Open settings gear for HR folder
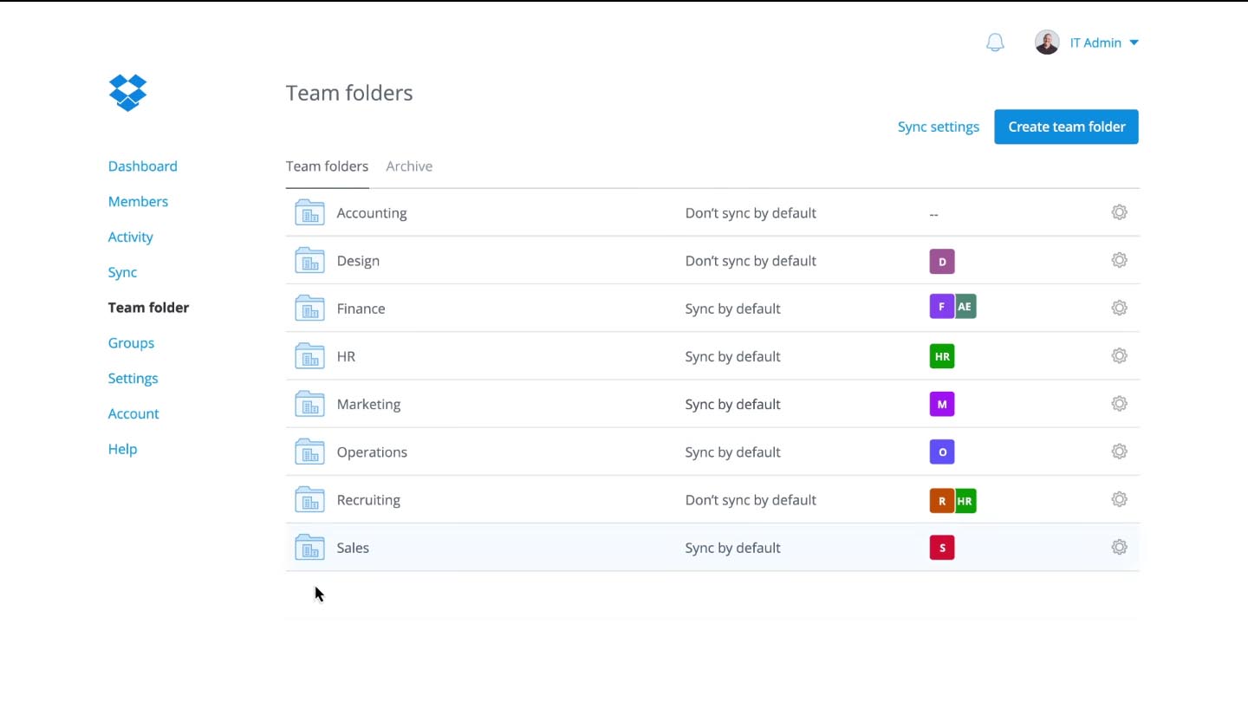 [x=1119, y=355]
